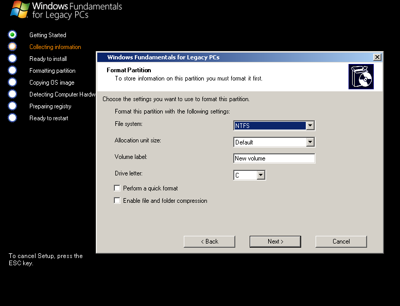Click the Ready to install step indicator
Screen dimensions: 400x306
click(x=12, y=58)
